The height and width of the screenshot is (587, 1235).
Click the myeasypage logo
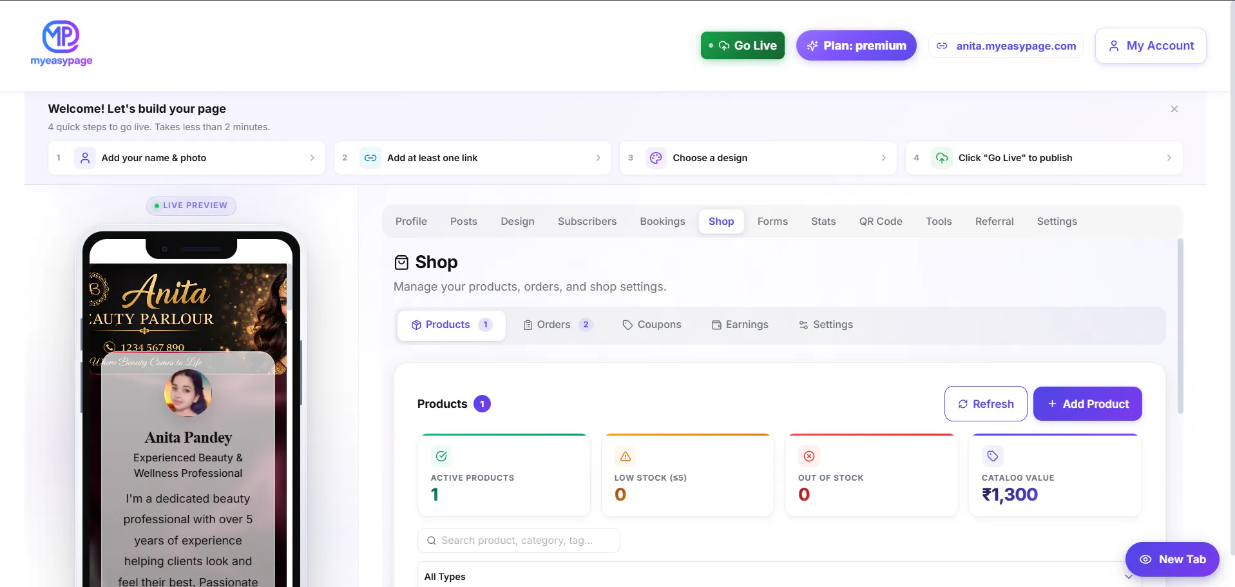61,43
